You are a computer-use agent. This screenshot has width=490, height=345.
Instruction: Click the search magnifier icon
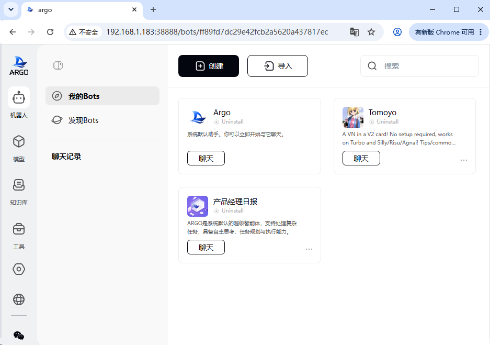point(372,66)
